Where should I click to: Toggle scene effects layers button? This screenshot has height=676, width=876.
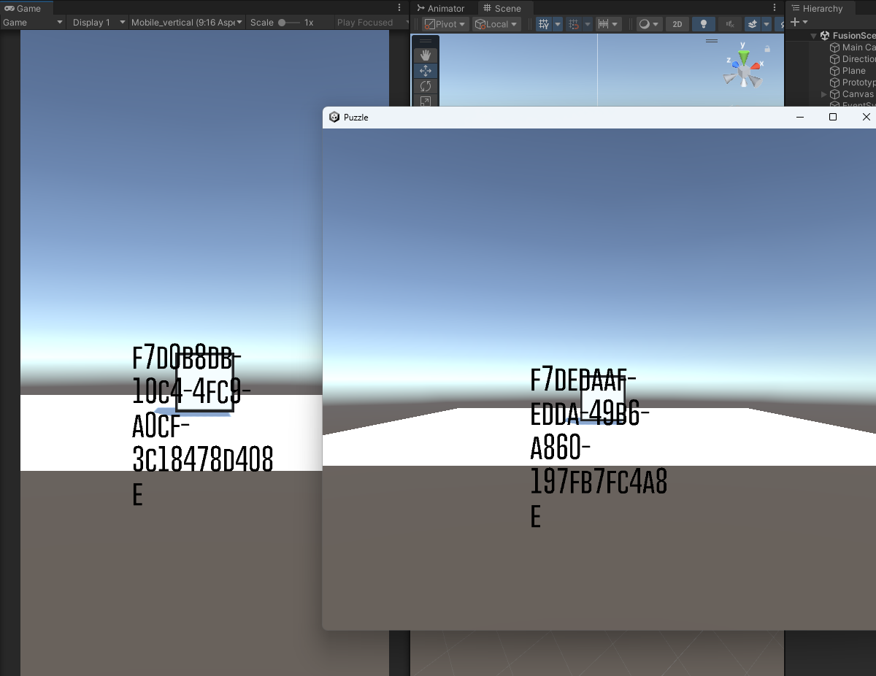[753, 24]
